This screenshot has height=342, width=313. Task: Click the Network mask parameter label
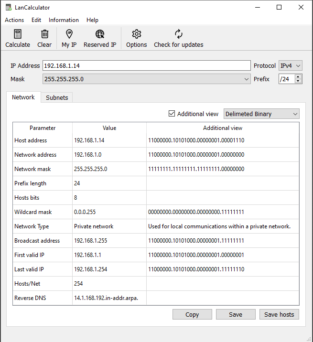click(x=32, y=169)
